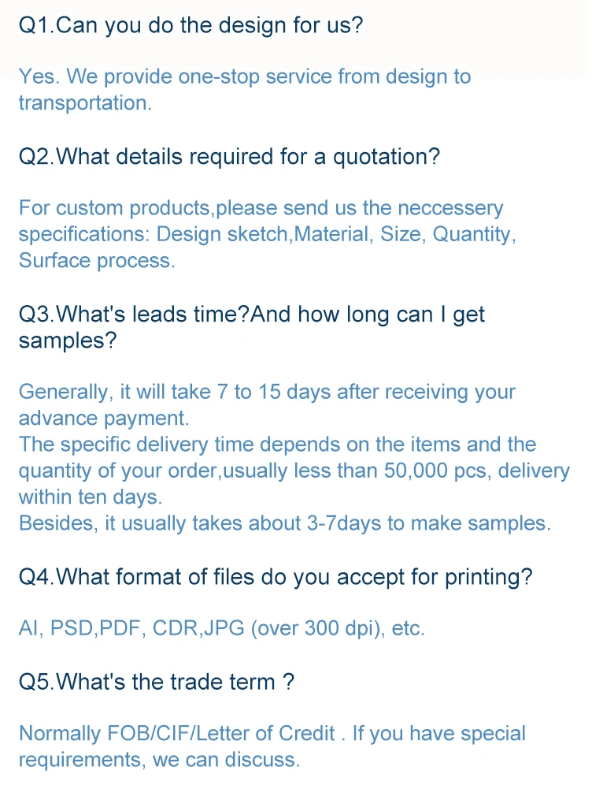Select the Q5 trade term question
Image resolution: width=592 pixels, height=804 pixels.
click(156, 682)
